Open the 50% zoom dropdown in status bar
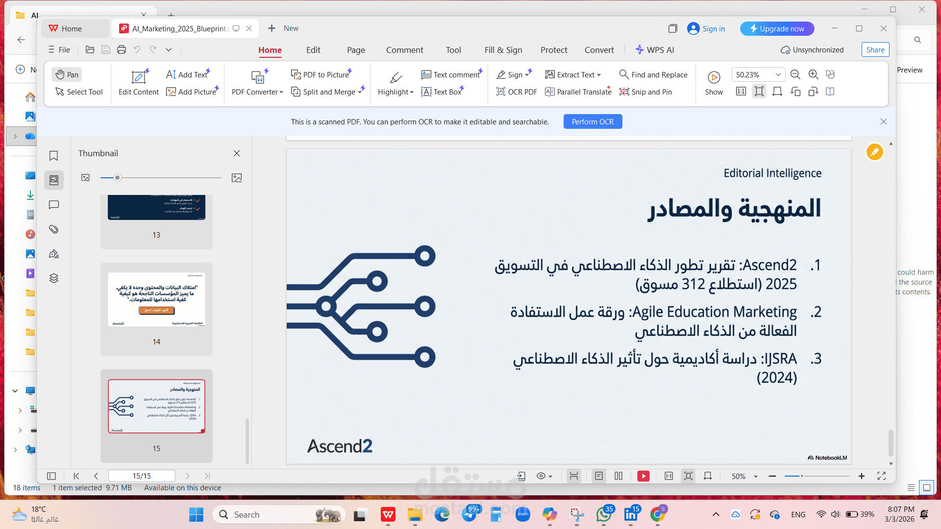This screenshot has width=941, height=529. pos(756,476)
